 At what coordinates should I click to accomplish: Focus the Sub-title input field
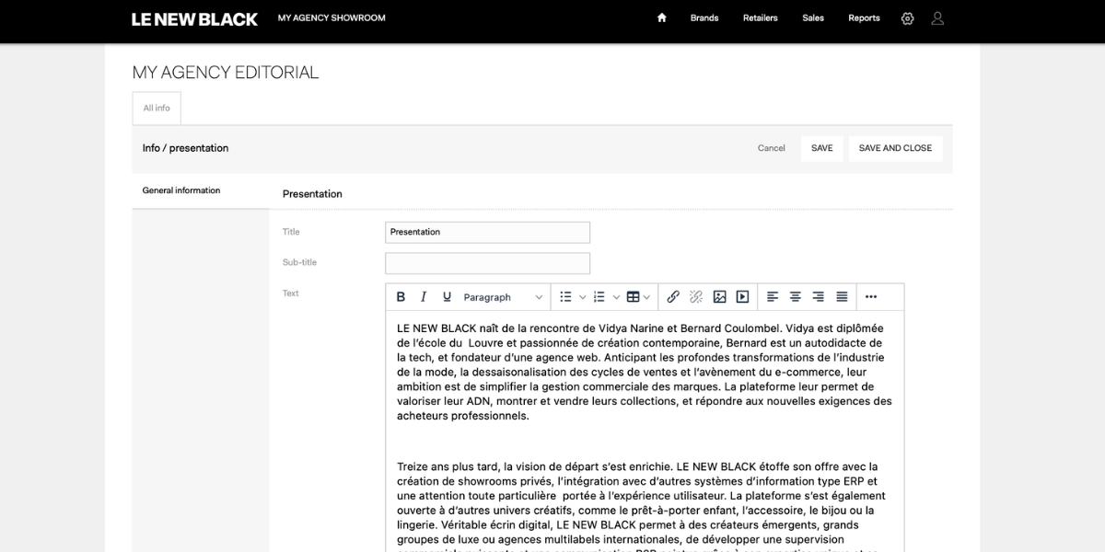[487, 263]
